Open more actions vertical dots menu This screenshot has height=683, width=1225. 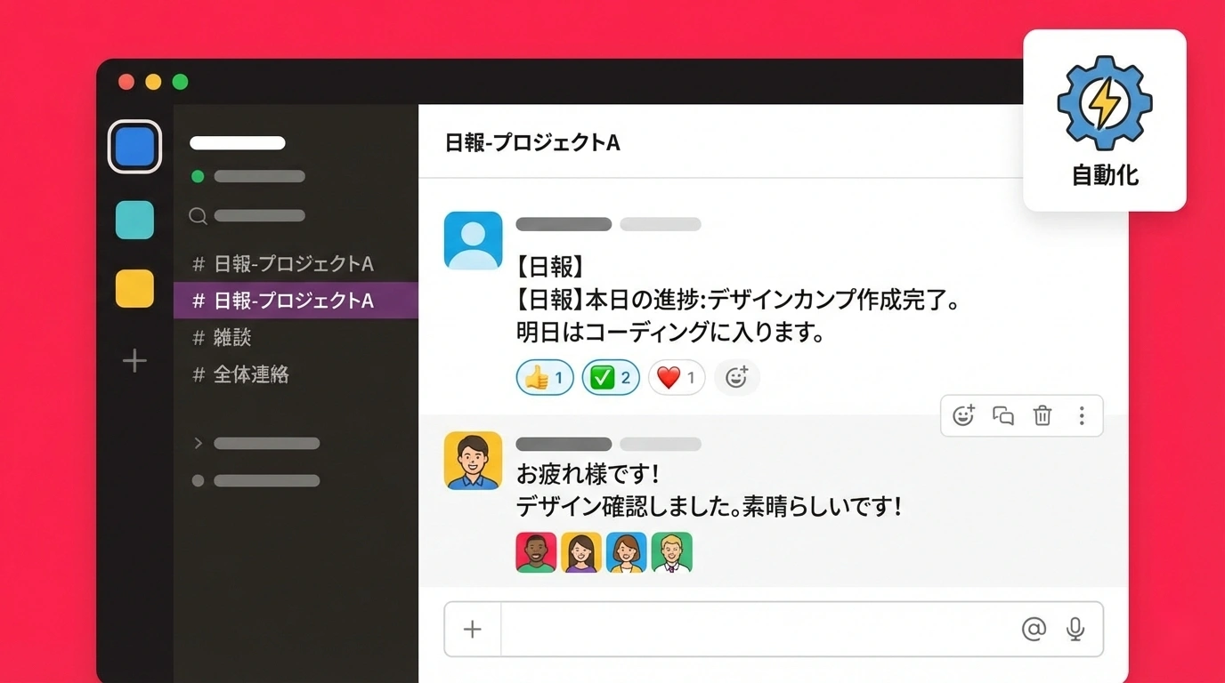pos(1082,415)
